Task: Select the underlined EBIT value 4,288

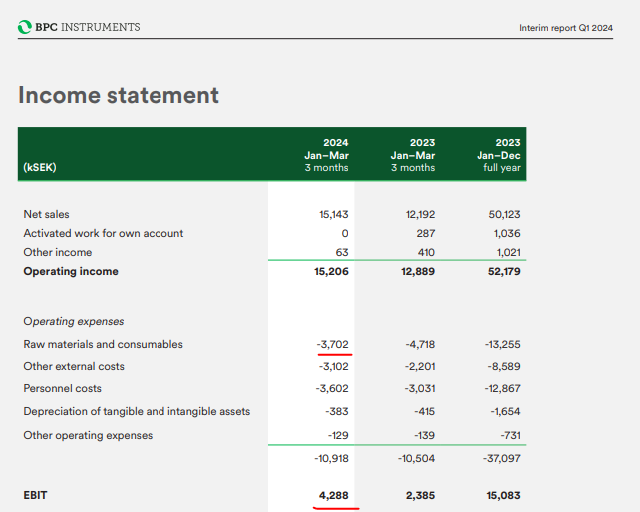Action: [334, 496]
